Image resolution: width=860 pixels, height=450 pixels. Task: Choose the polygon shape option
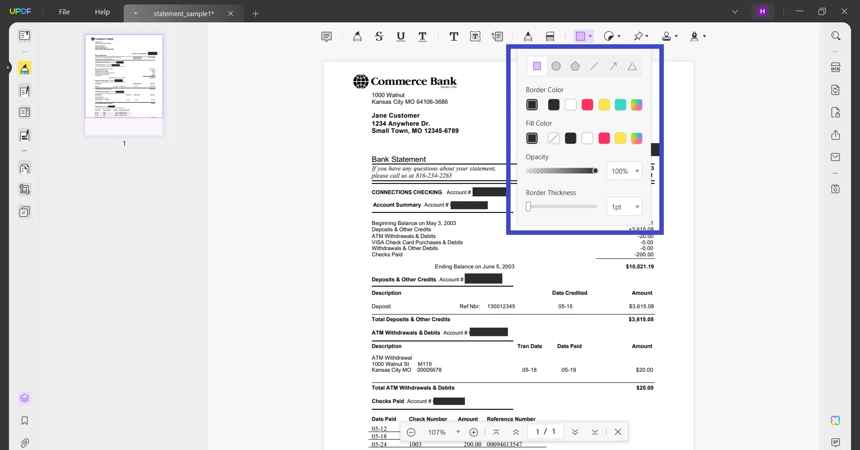pyautogui.click(x=575, y=66)
